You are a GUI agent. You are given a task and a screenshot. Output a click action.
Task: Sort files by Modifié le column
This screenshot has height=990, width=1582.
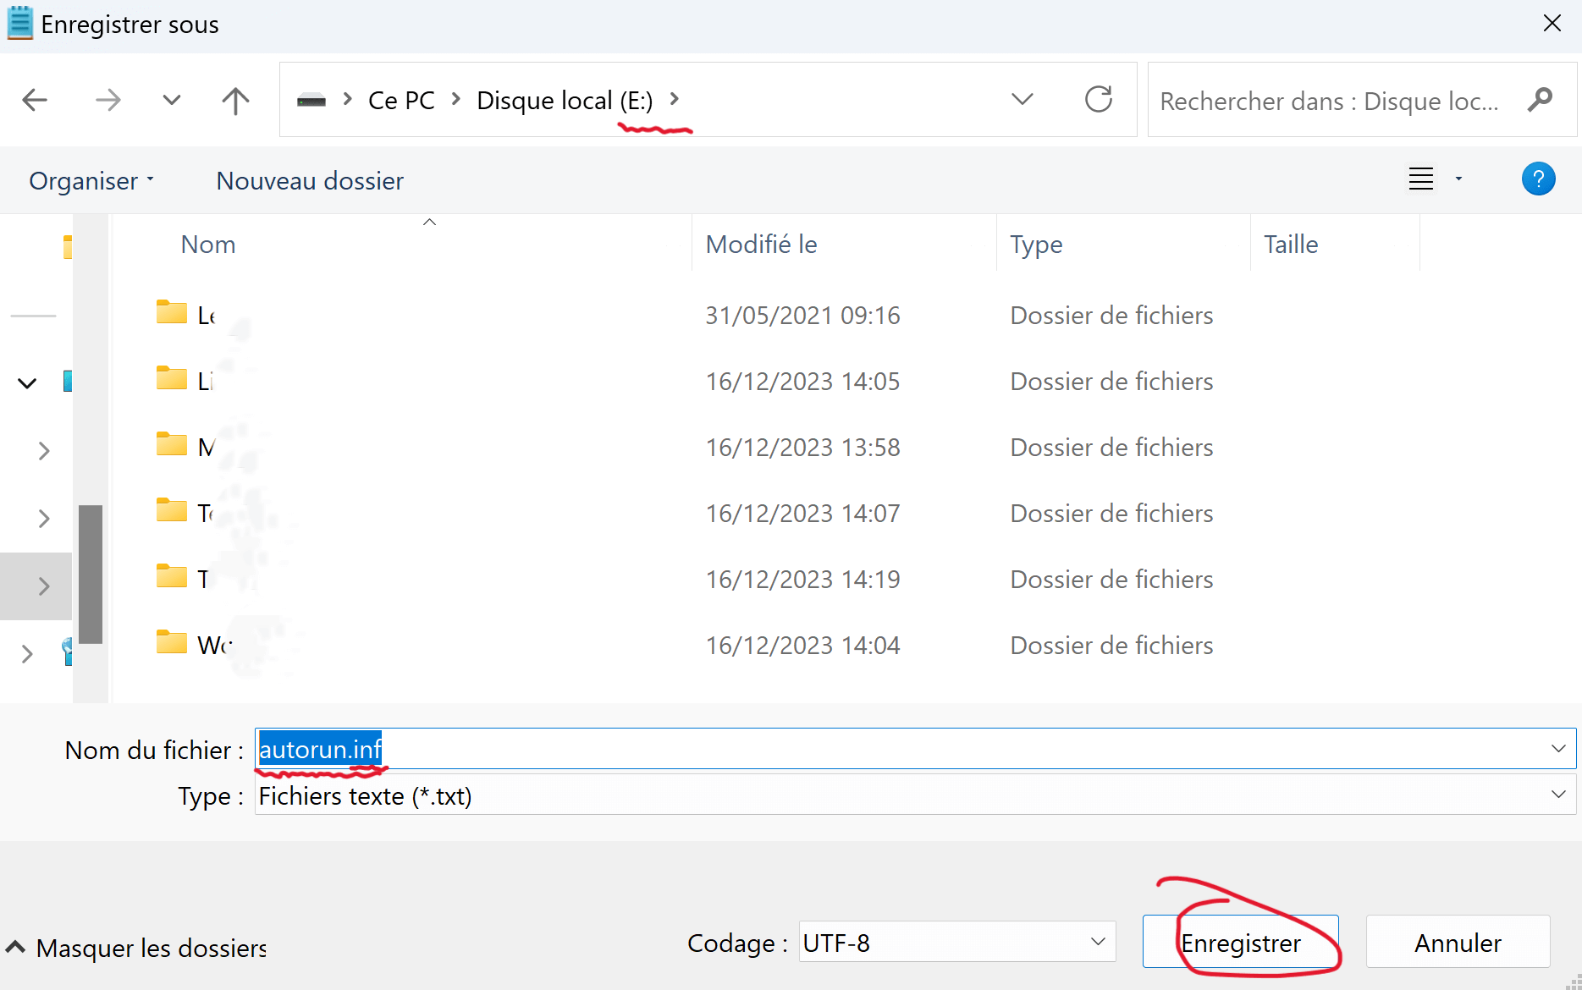point(761,245)
